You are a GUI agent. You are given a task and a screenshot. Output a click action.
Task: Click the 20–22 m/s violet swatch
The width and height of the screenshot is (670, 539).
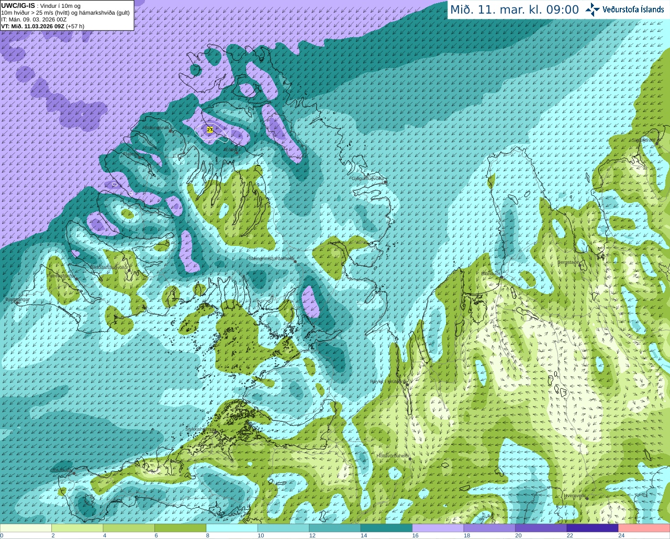[x=541, y=528]
